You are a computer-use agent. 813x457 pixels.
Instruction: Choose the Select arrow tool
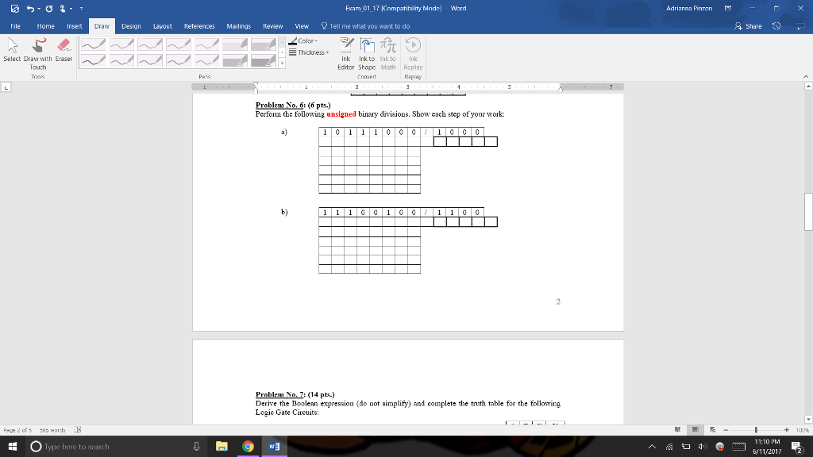point(12,50)
